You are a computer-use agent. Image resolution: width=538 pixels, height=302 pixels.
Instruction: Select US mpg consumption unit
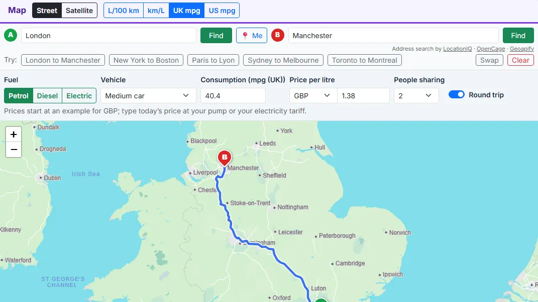click(x=222, y=11)
